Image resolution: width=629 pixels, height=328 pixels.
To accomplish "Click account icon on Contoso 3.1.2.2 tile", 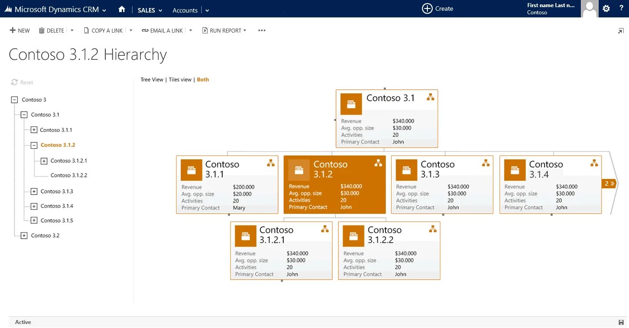I will [353, 236].
